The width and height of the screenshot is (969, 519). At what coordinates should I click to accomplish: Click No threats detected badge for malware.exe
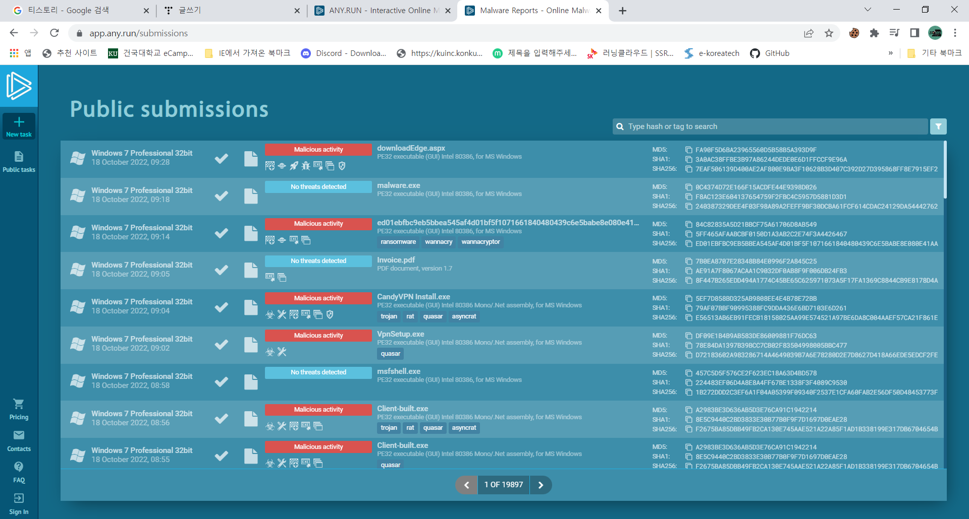(x=318, y=187)
